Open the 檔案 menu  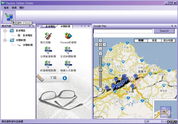tap(6, 8)
